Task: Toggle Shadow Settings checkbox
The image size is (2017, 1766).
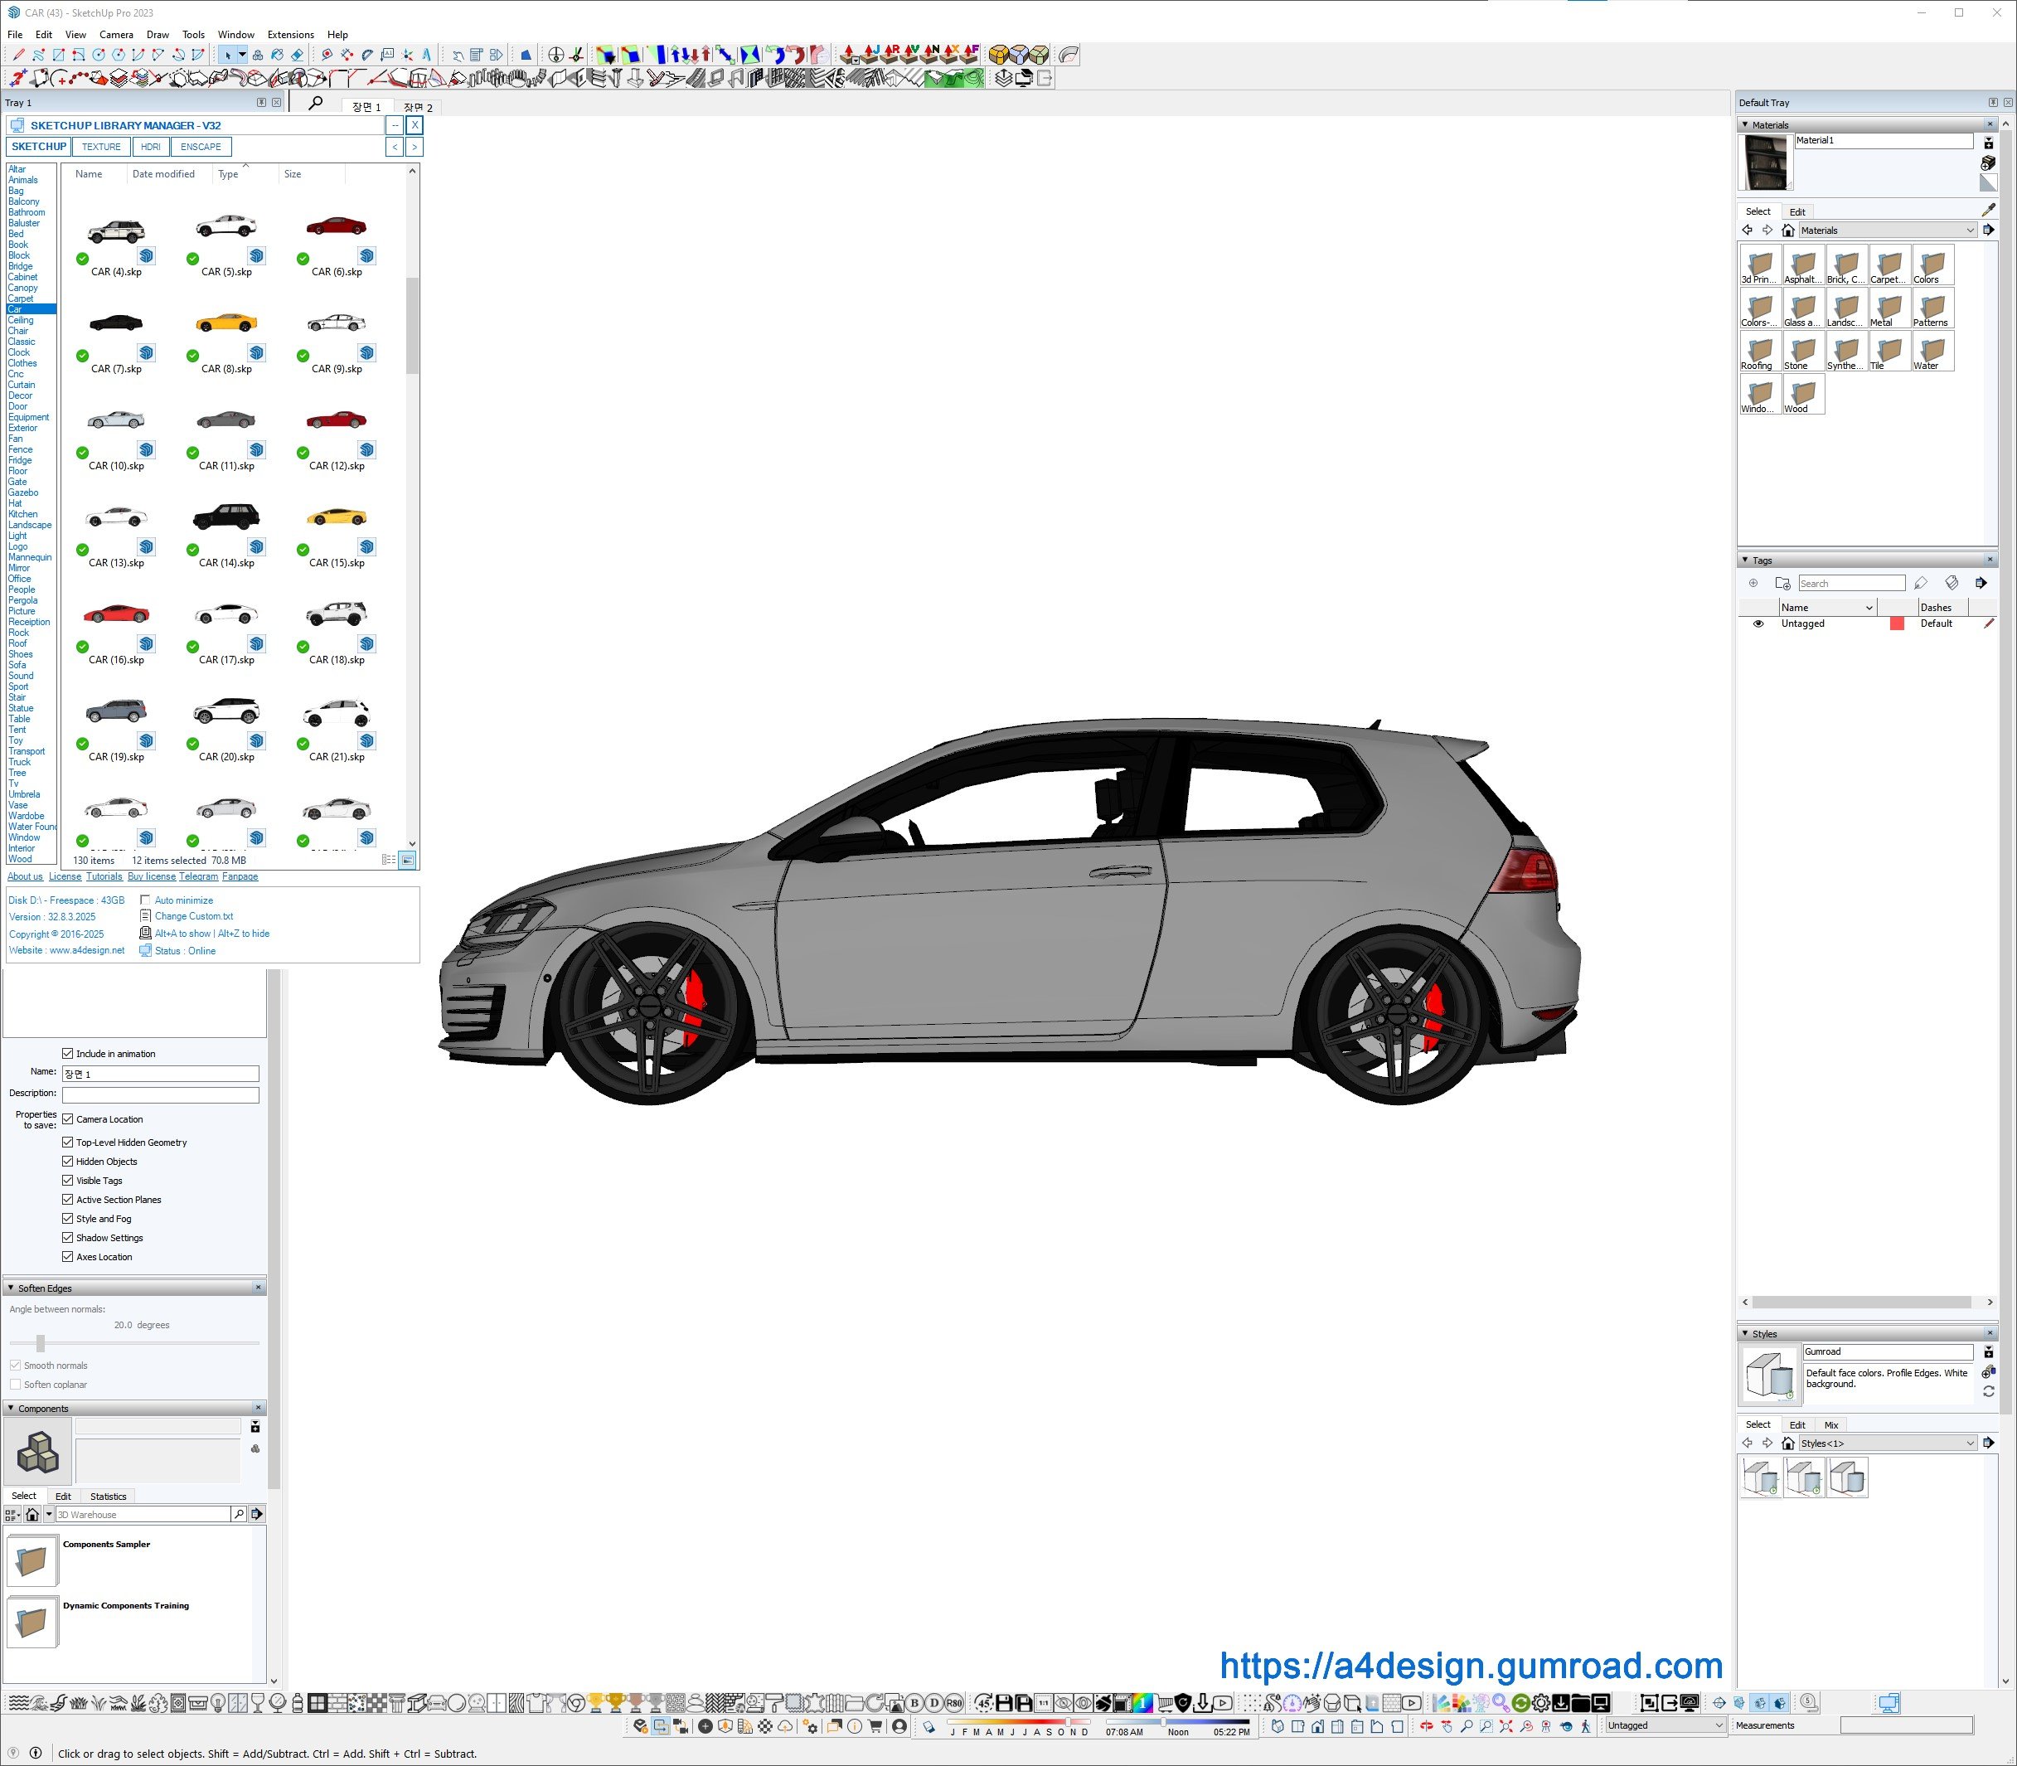Action: point(68,1238)
